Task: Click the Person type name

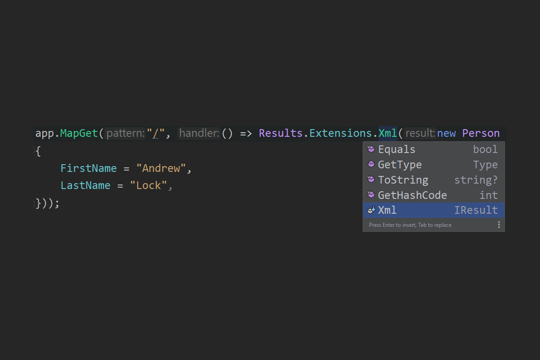Action: (481, 134)
